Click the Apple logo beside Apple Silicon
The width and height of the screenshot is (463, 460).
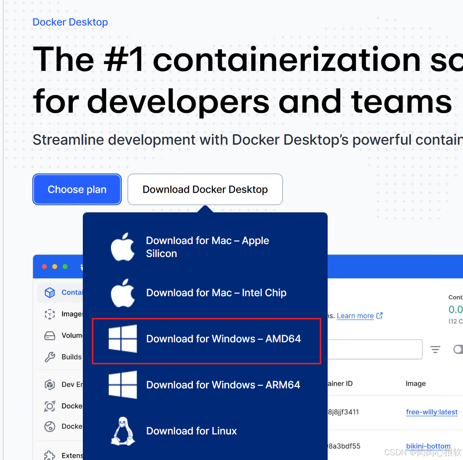123,247
